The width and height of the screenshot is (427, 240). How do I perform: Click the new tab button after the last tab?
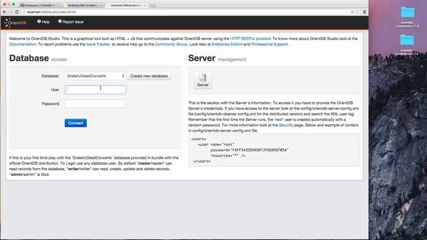coord(153,5)
